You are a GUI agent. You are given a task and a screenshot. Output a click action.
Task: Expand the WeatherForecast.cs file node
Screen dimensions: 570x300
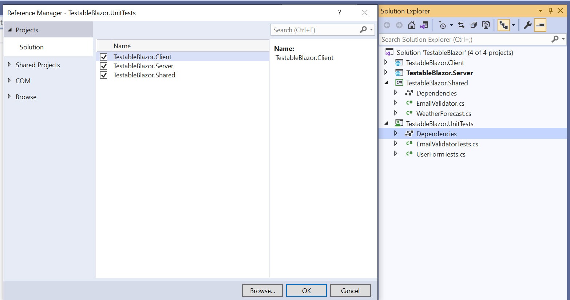point(396,113)
